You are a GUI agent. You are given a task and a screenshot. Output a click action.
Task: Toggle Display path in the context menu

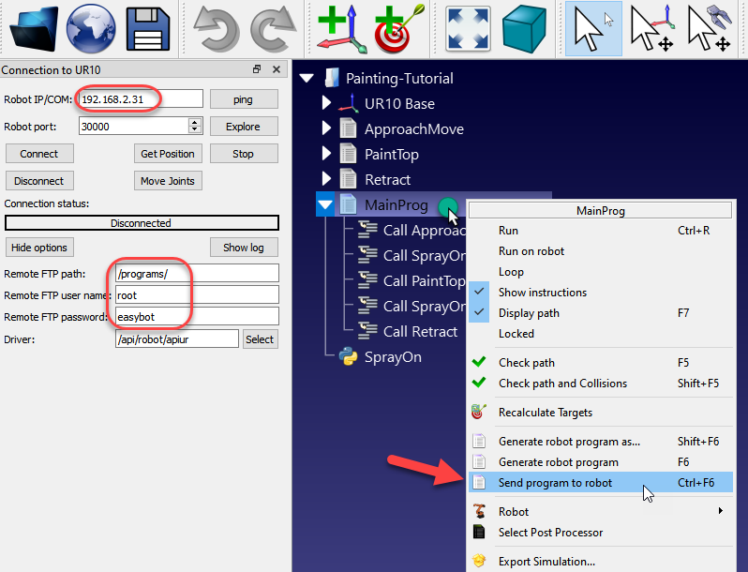click(529, 313)
